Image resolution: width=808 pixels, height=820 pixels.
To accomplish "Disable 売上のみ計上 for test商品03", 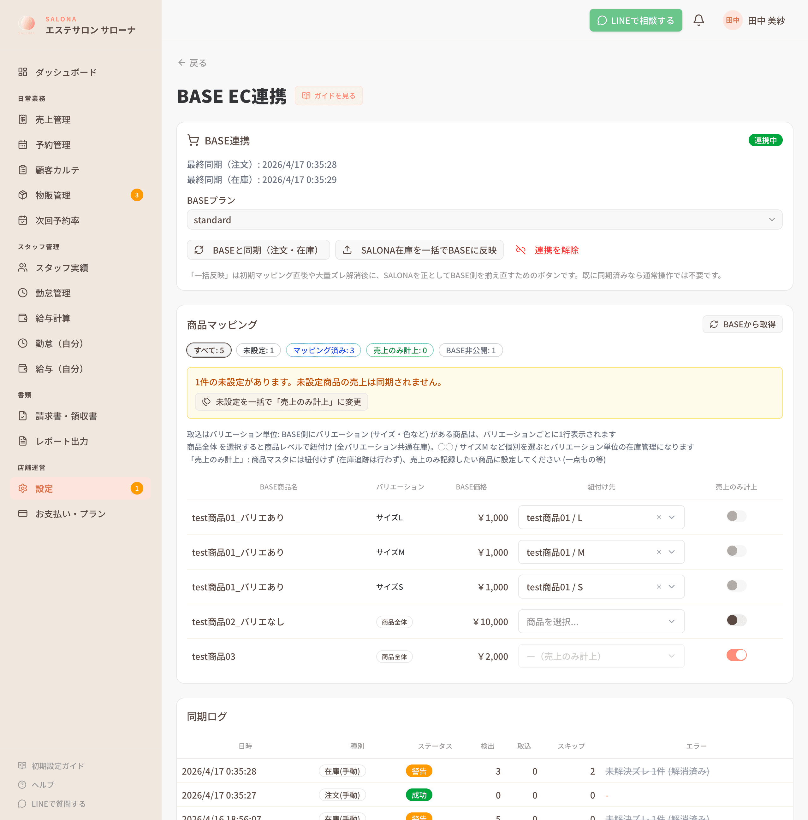I will click(736, 655).
